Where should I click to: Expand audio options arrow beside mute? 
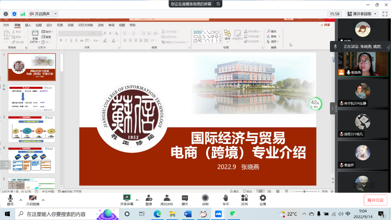(21, 200)
